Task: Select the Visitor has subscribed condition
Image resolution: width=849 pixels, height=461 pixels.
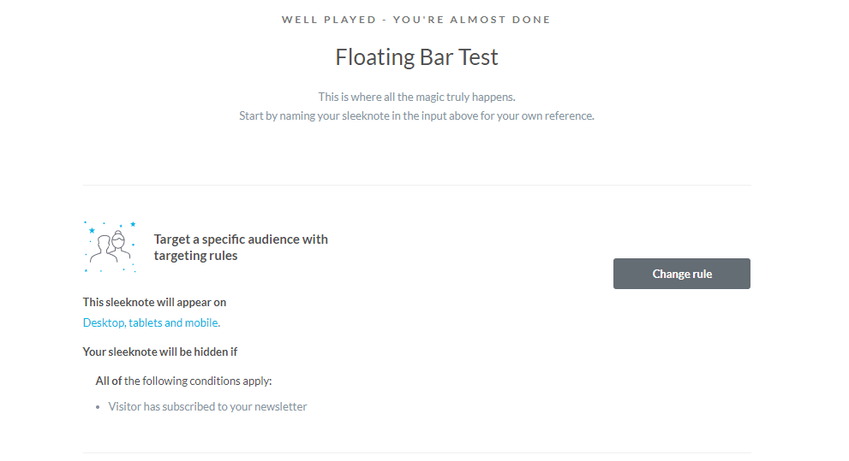Action: [207, 406]
